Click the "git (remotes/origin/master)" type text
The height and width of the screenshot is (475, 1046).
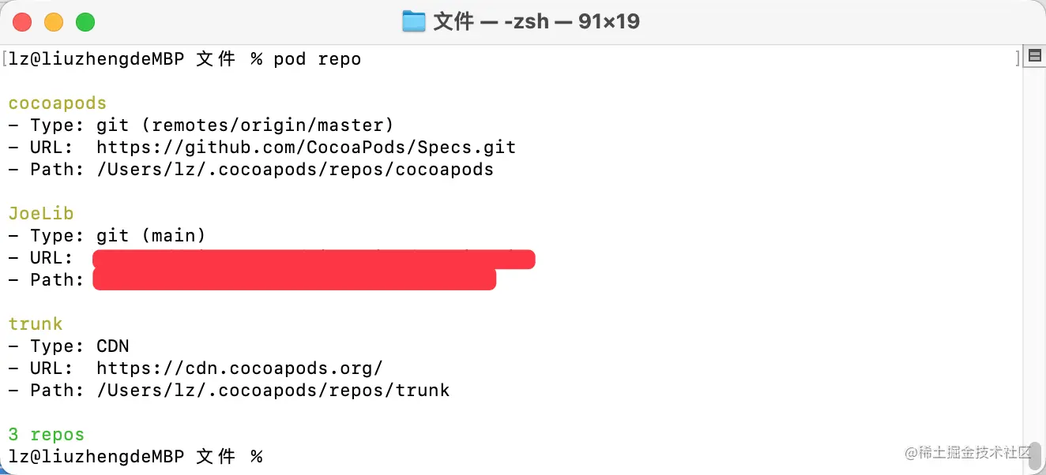point(245,125)
